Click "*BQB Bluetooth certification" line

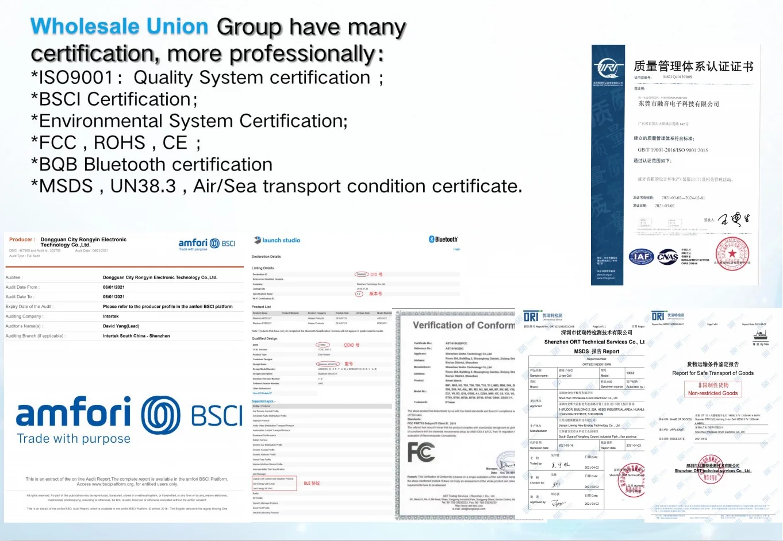(x=152, y=165)
